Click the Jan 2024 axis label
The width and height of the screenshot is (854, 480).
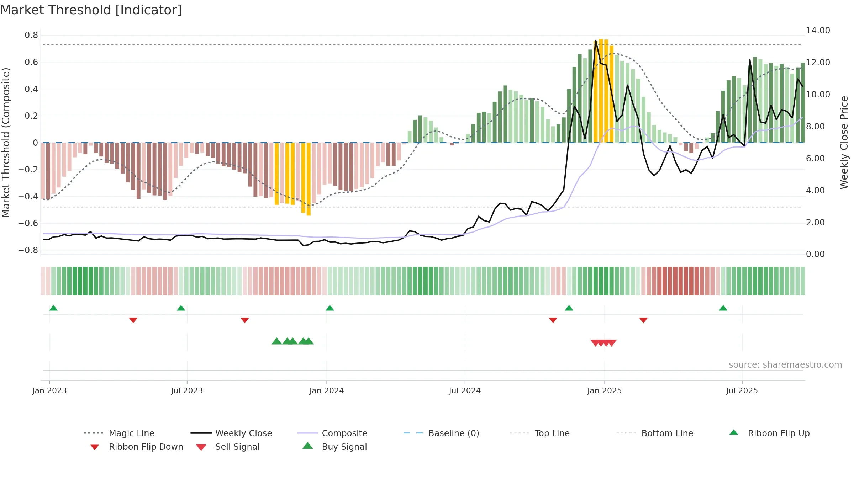(327, 390)
